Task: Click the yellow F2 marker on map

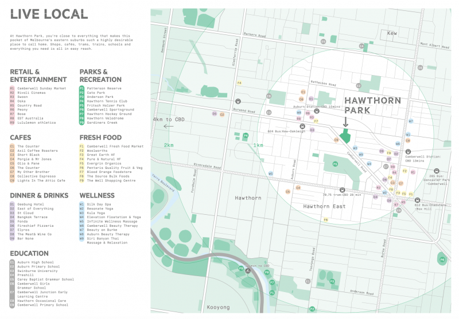Action: coord(405,171)
